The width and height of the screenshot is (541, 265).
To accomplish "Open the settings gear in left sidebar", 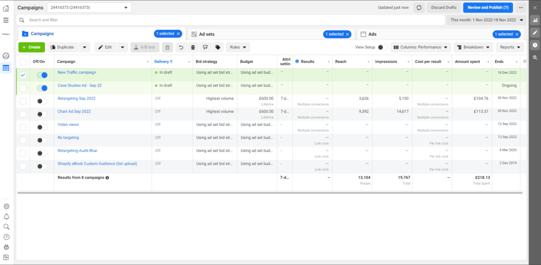I will pos(6,207).
